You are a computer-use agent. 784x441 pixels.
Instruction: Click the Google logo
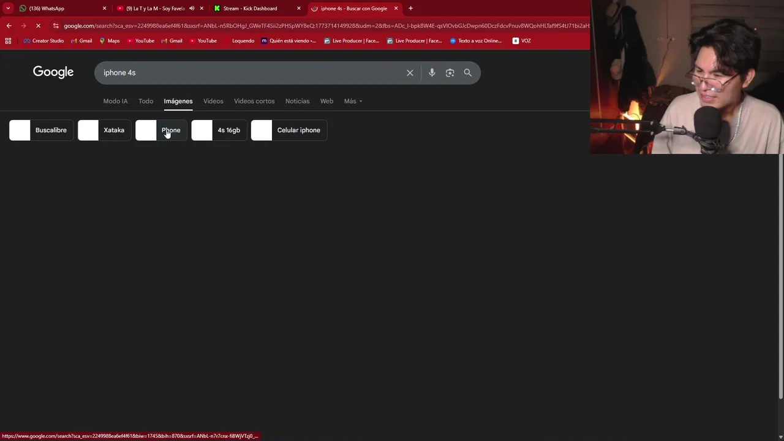coord(53,72)
